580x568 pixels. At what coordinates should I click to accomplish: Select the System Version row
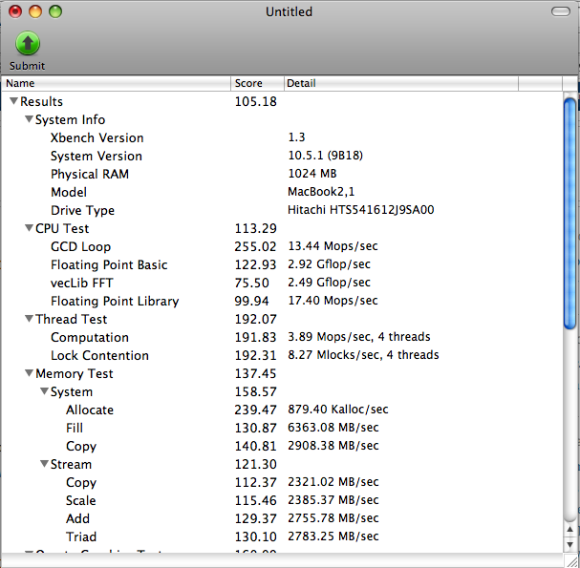pyautogui.click(x=282, y=156)
